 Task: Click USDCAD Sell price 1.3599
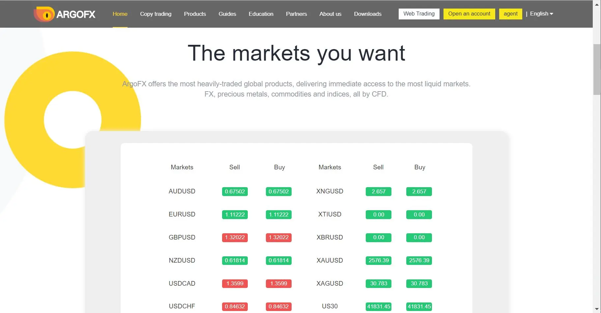pyautogui.click(x=235, y=284)
